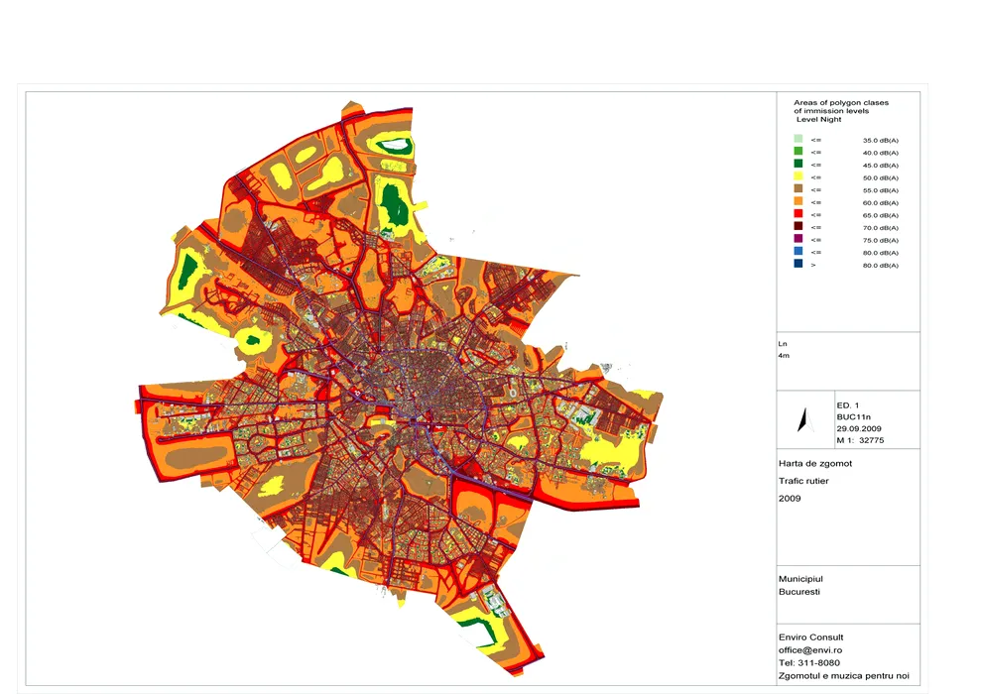This screenshot has height=694, width=982.
Task: Select the purple 75.0 dB(A) legend swatch
Action: coord(798,240)
